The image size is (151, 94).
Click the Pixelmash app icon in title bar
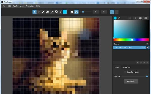(2, 2)
